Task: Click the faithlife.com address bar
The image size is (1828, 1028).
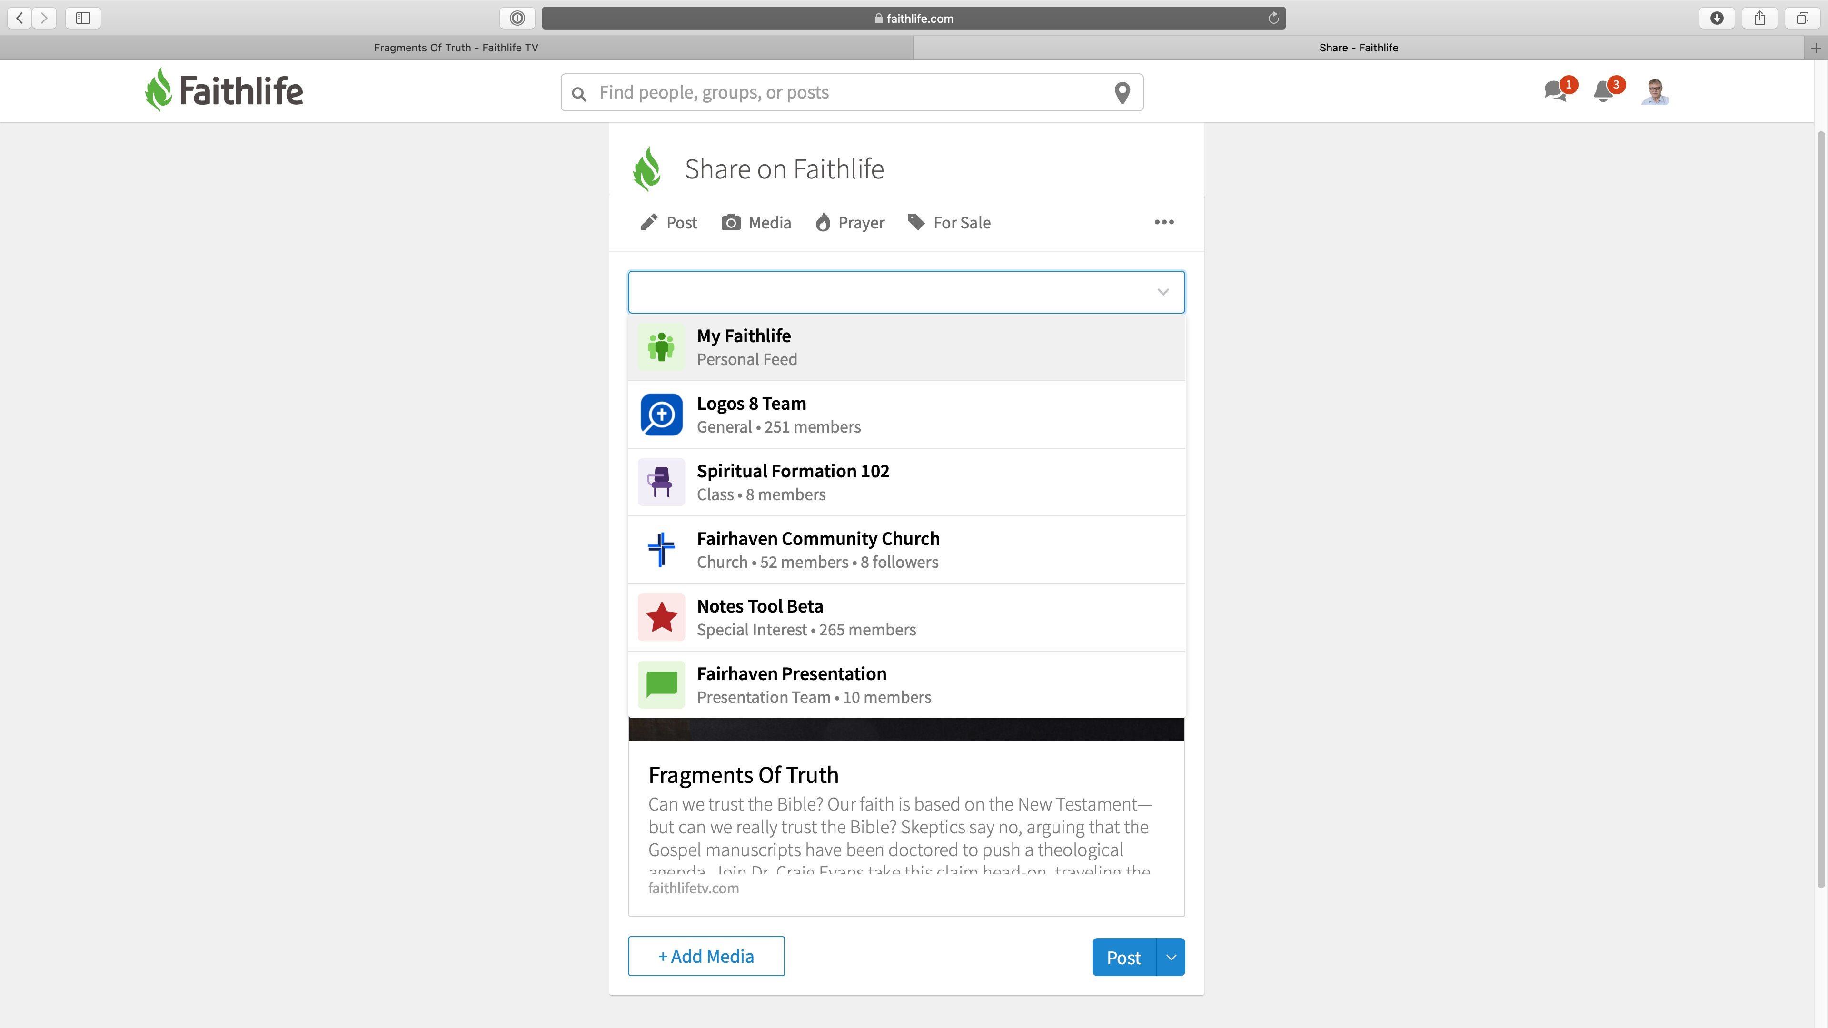Action: click(914, 18)
